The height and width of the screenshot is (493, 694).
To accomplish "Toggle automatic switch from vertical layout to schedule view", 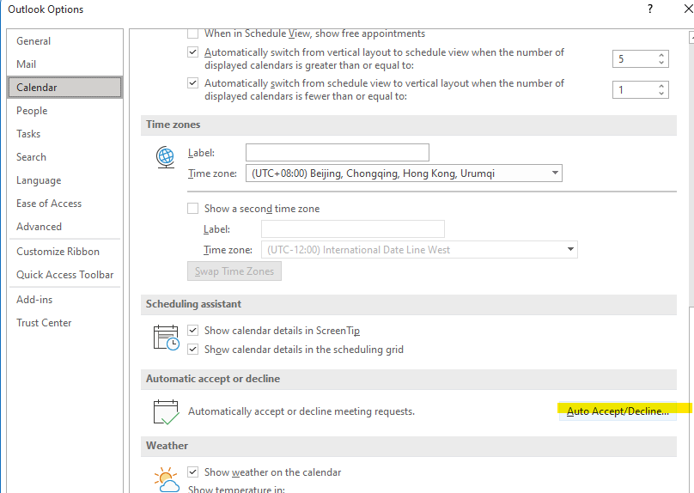I will [192, 52].
